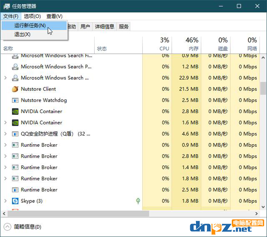
Task: Open the 选项(O) menu
Action: tap(32, 16)
